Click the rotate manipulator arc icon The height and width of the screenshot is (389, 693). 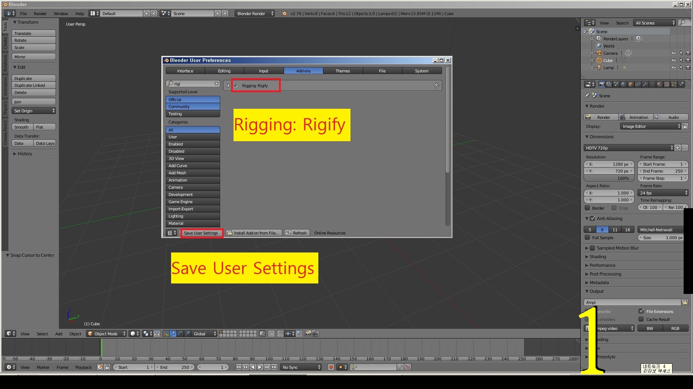180,334
